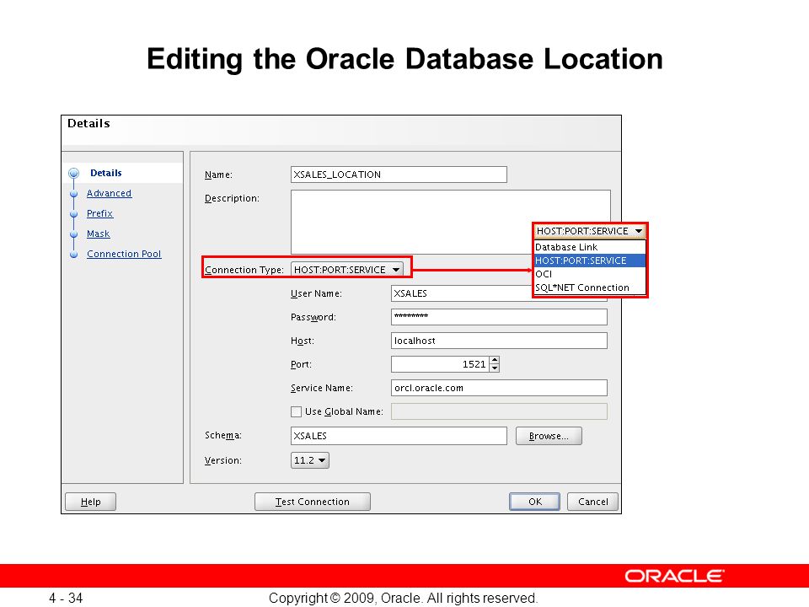Click the Mask step bullet icon

point(74,234)
